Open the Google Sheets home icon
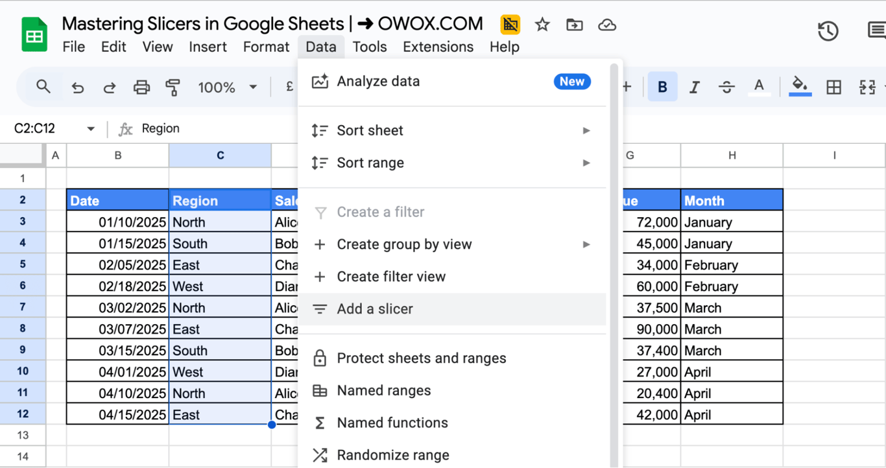This screenshot has width=886, height=468. coord(34,34)
